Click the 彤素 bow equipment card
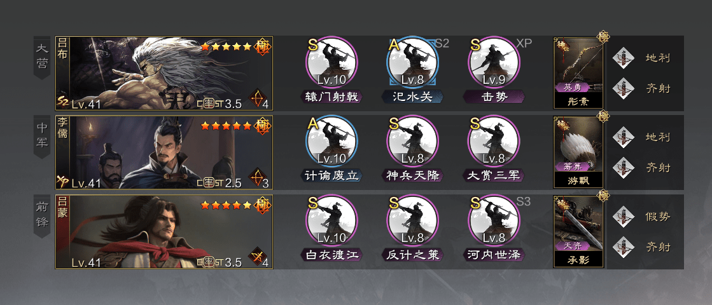This screenshot has width=712, height=305. (578, 73)
